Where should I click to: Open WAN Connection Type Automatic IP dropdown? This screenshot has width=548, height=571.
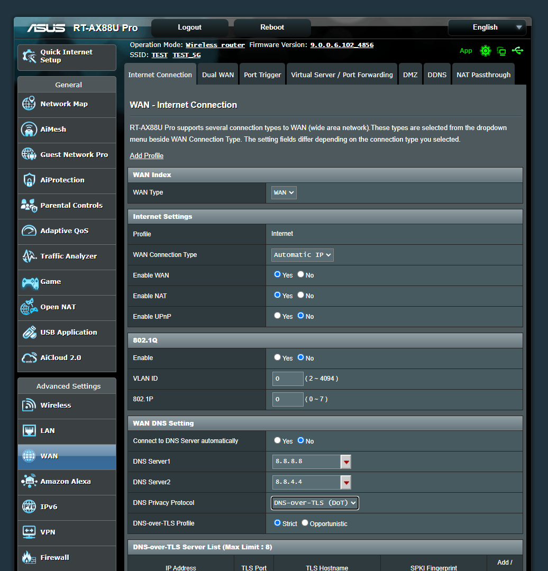pos(303,255)
